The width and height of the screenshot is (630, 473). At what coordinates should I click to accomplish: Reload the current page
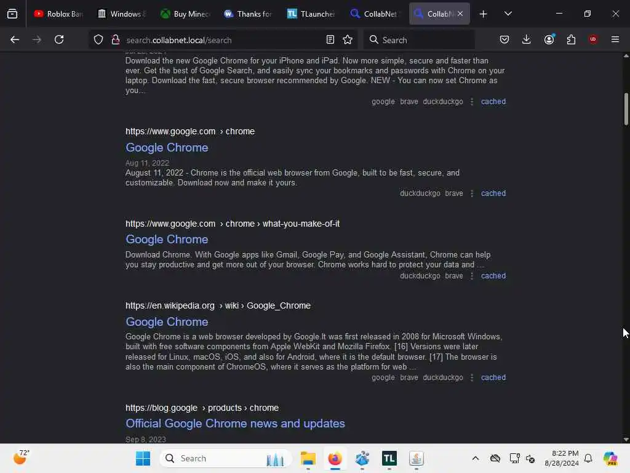coord(59,39)
